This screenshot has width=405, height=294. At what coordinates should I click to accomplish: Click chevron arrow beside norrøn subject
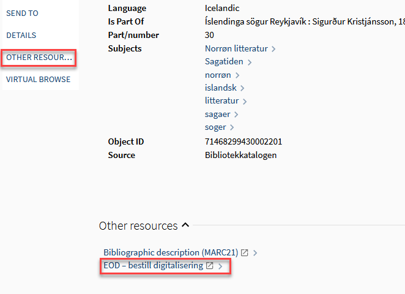(x=237, y=75)
